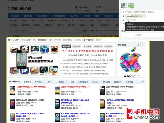This screenshot has height=123, width=164.
Task: Expand the 系统论坛 nav dropdown
Action: click(x=49, y=16)
